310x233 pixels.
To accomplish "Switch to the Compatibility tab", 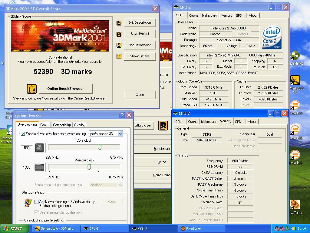I will pos(62,125).
